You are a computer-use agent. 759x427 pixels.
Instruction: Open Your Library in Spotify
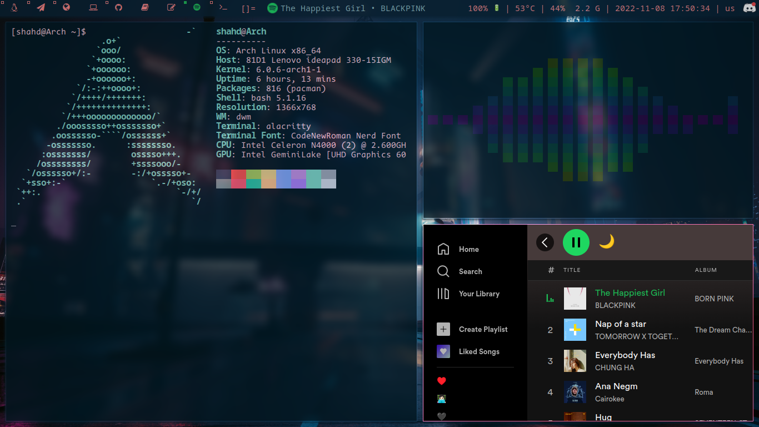478,294
